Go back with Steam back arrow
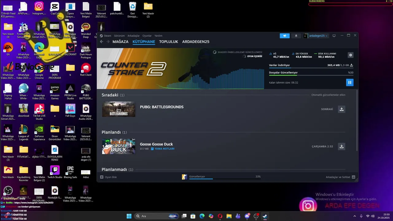This screenshot has height=221, width=393. pyautogui.click(x=102, y=42)
